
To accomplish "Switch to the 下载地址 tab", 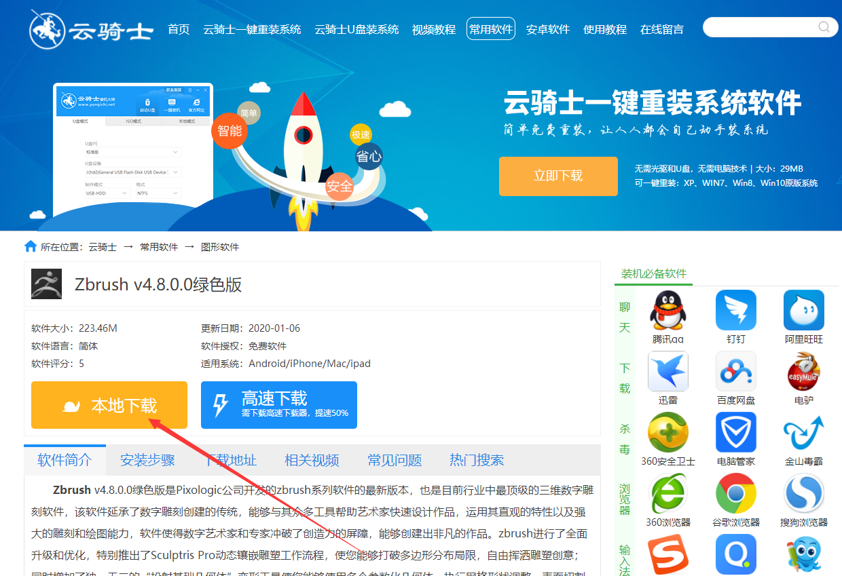I will point(230,460).
